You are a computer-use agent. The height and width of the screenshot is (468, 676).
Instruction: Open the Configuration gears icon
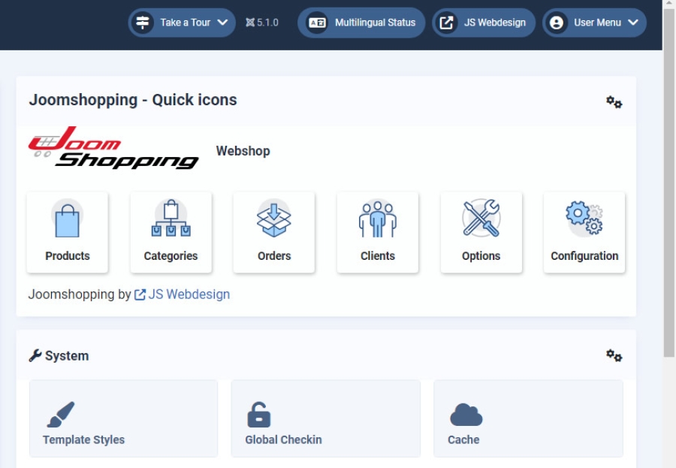[584, 219]
